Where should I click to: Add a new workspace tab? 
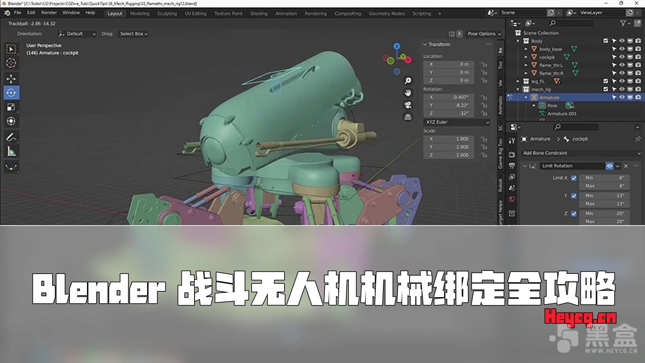click(x=439, y=13)
